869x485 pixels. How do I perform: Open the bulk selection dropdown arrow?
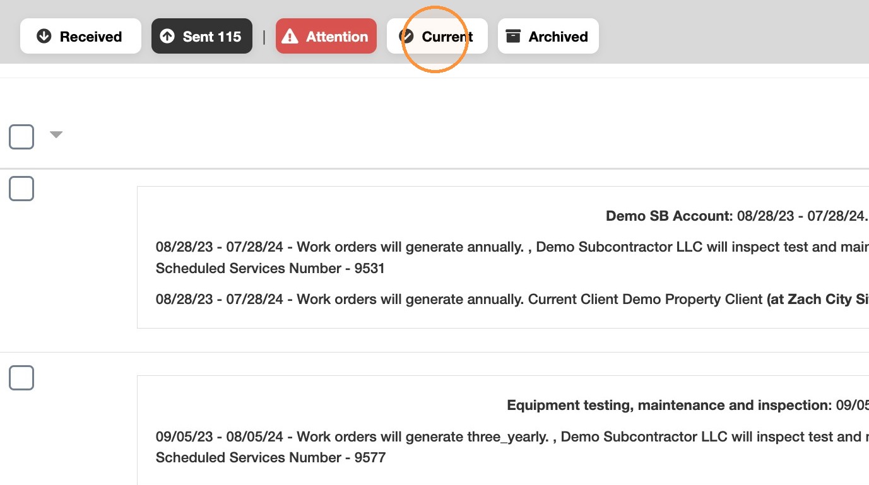coord(56,134)
